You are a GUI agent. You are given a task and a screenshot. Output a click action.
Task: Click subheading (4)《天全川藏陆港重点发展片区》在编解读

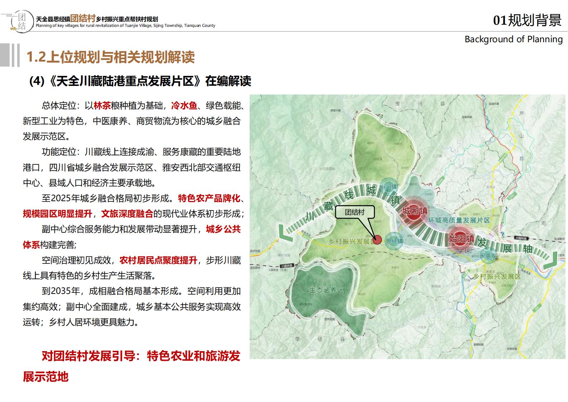[x=140, y=81]
